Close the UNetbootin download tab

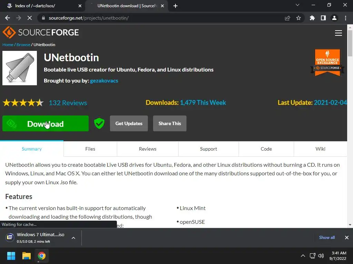(162, 6)
